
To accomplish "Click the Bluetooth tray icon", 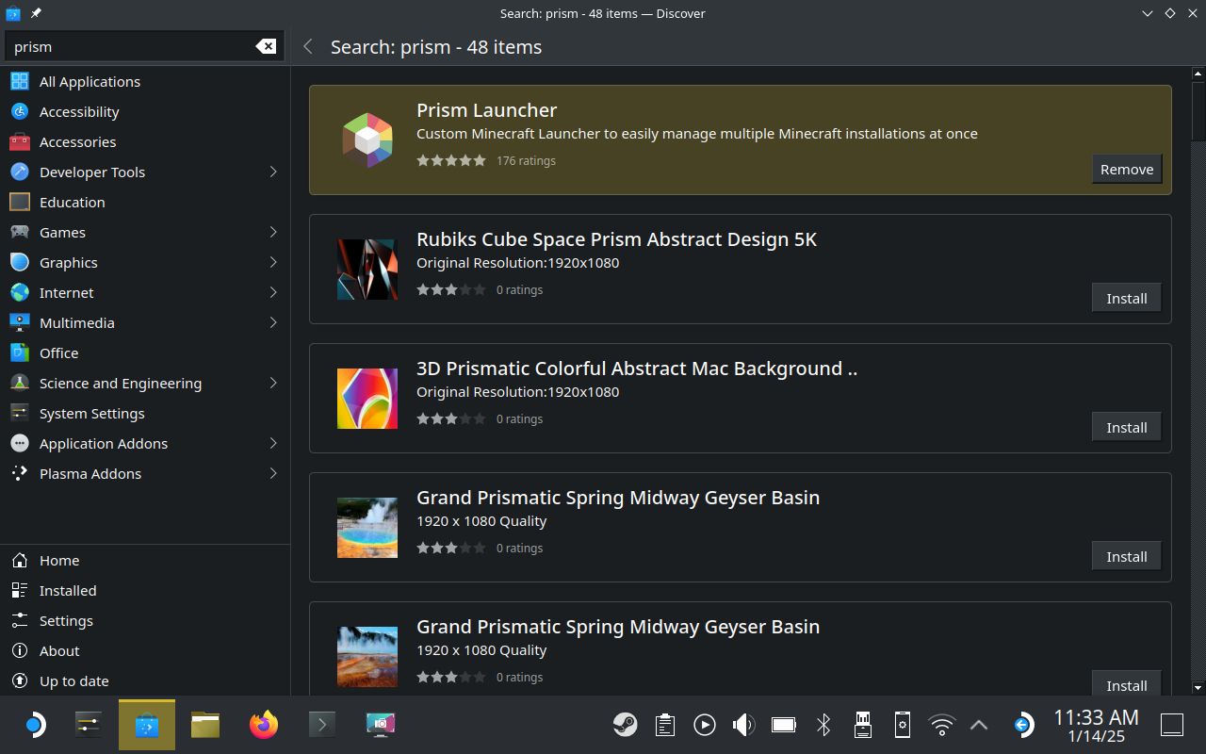I will (x=823, y=724).
